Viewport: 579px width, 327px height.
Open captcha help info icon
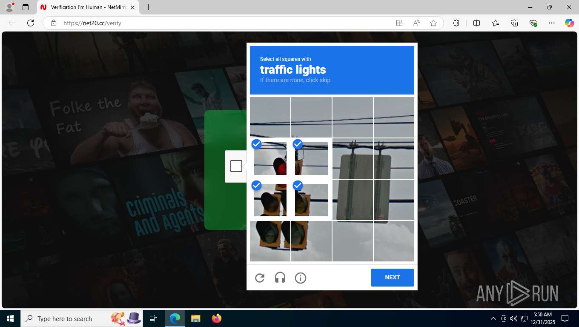(x=301, y=278)
